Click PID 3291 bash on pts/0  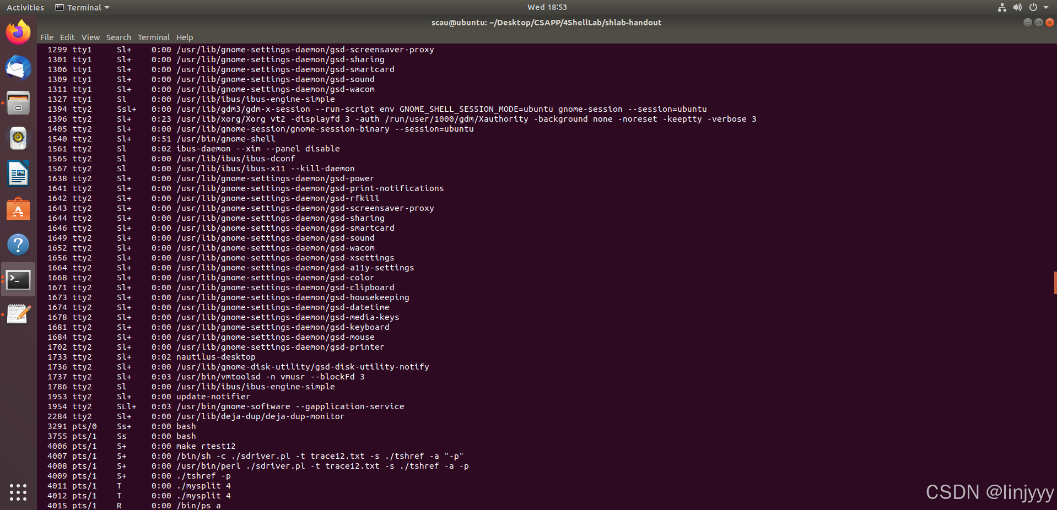tap(121, 426)
